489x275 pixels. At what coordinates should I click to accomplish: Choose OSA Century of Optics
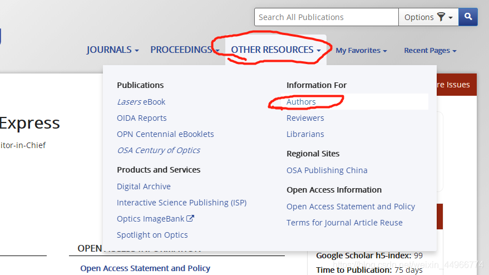159,150
